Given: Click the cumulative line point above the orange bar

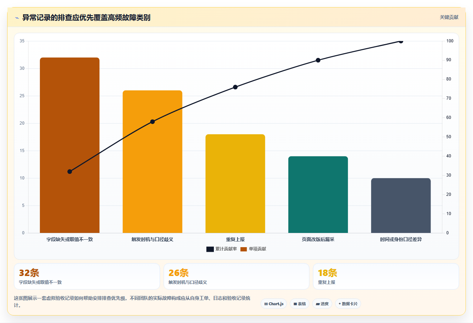Looking at the screenshot, I should point(153,122).
